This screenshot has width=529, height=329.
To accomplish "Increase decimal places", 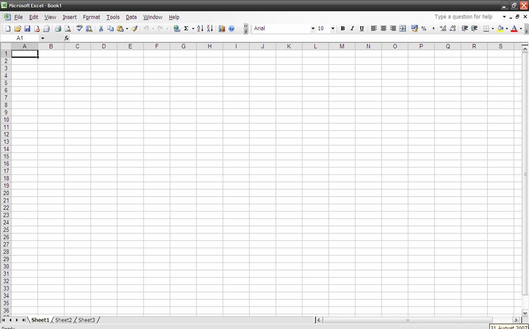I will [443, 28].
